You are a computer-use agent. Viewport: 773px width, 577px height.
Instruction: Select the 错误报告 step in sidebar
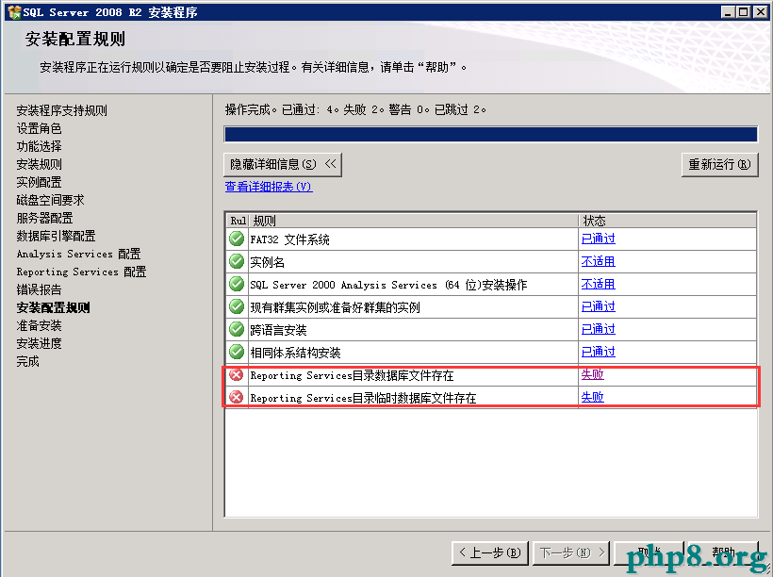[x=39, y=289]
